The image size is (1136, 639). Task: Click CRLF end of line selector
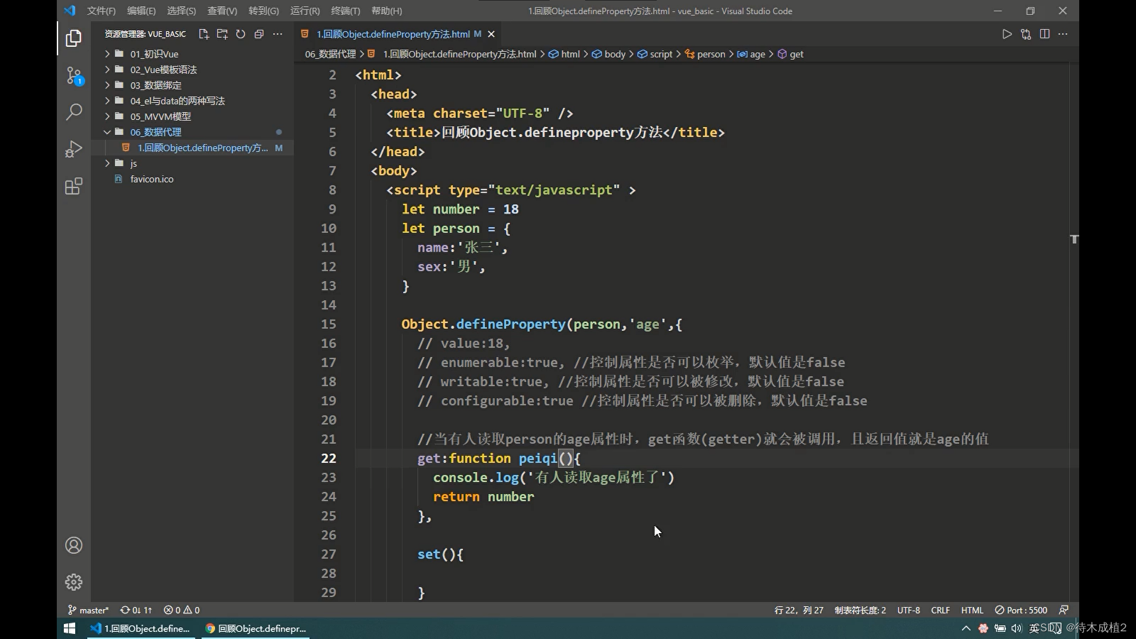point(940,610)
